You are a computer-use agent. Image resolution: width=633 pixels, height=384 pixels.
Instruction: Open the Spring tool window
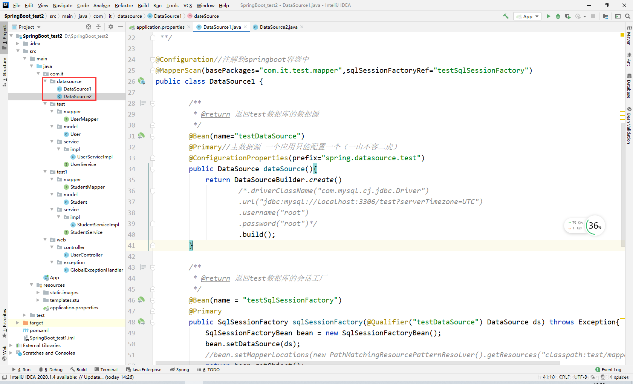[x=180, y=370]
